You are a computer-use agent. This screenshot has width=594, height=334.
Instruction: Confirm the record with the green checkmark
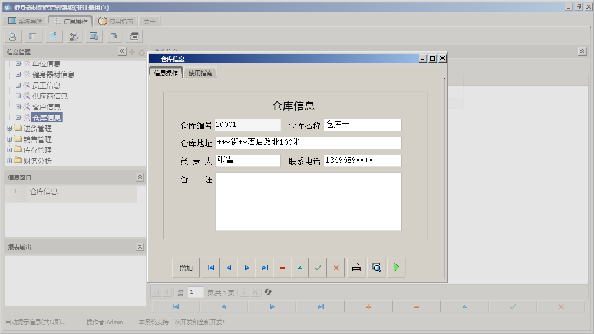[318, 267]
